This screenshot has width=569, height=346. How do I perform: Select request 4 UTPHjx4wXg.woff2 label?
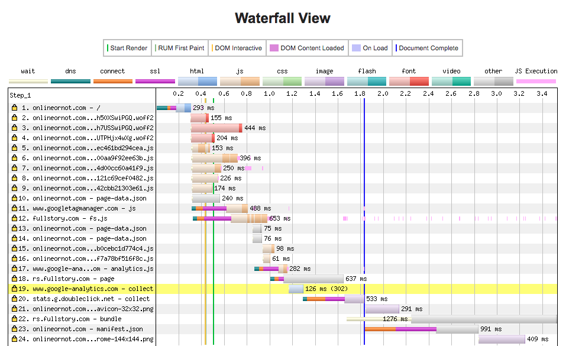point(88,138)
